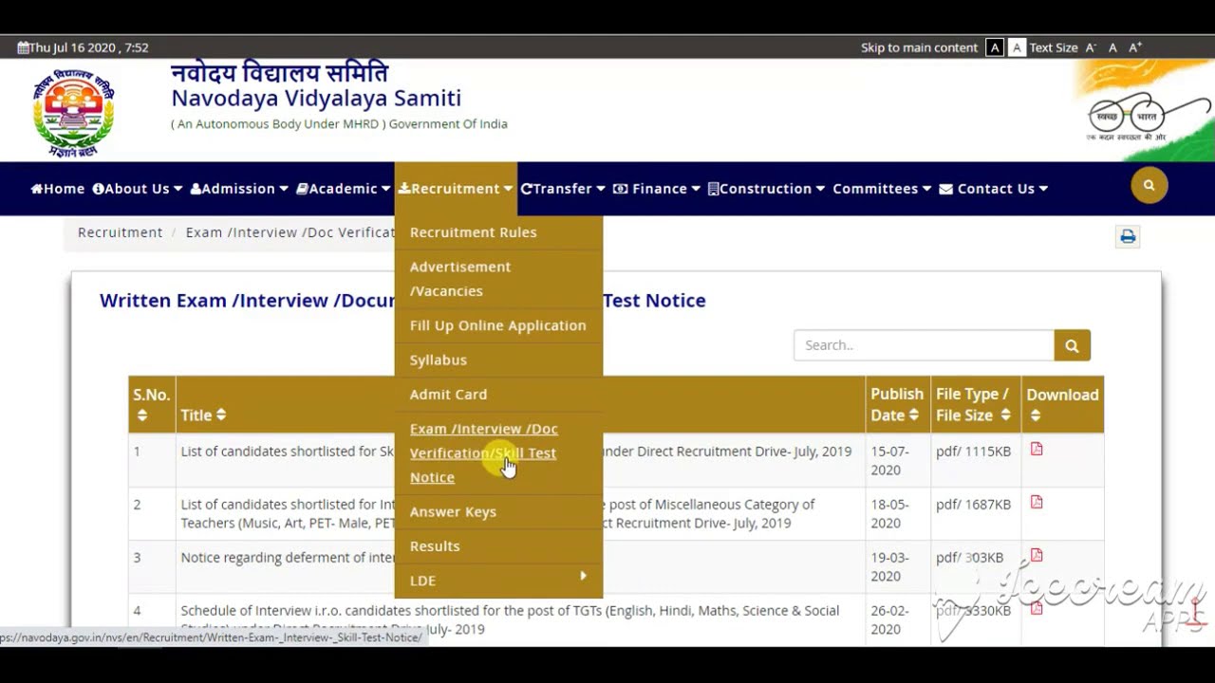Click the print page icon
The width and height of the screenshot is (1215, 683).
click(1128, 236)
